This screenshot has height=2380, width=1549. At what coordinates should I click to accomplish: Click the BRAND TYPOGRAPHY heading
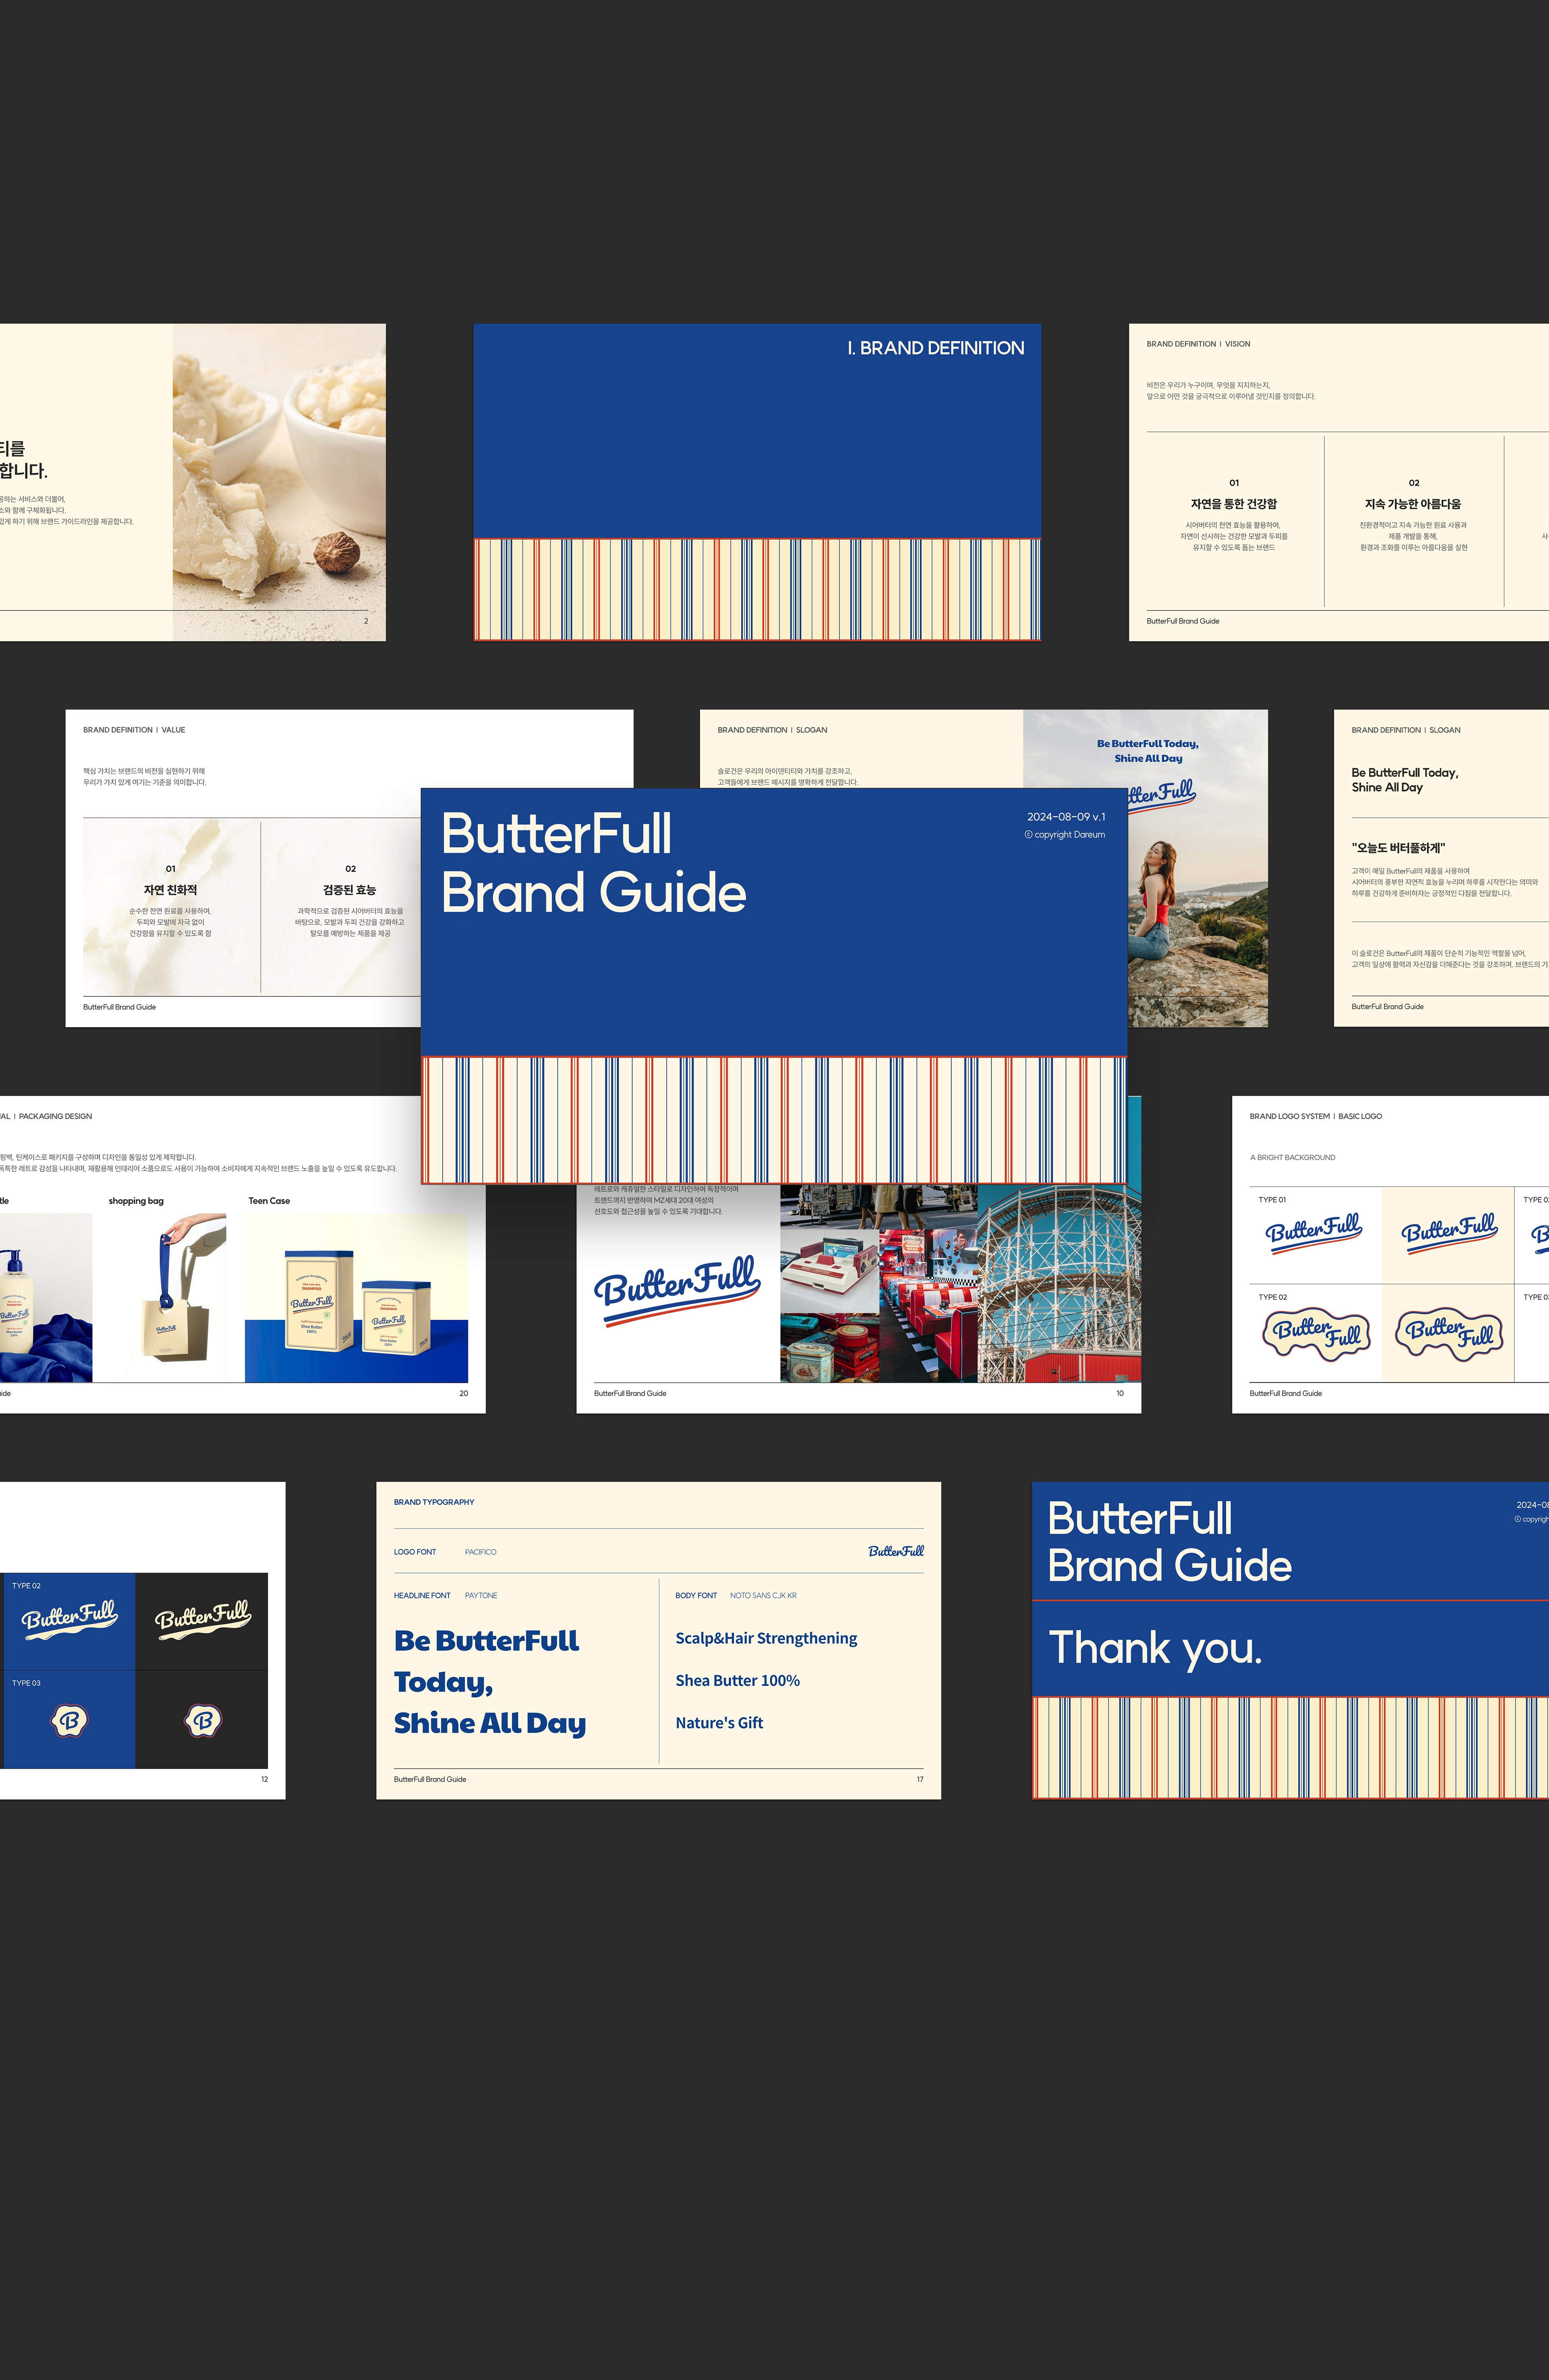434,1502
